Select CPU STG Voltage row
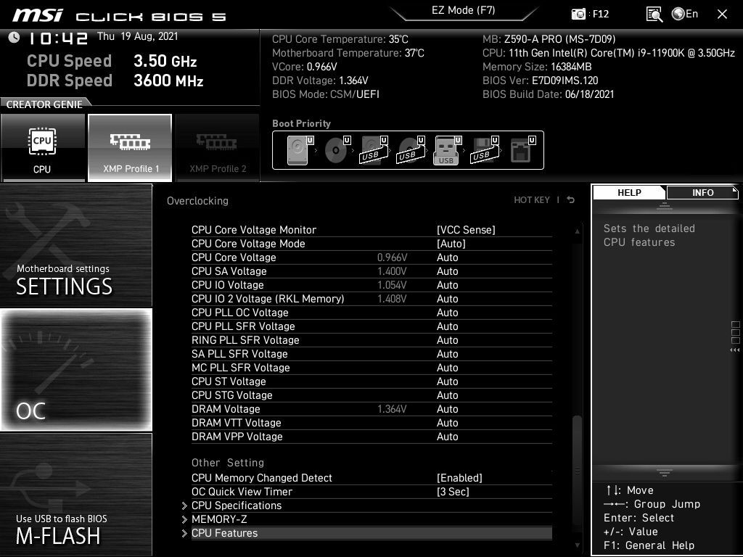Image resolution: width=743 pixels, height=557 pixels. [x=371, y=395]
